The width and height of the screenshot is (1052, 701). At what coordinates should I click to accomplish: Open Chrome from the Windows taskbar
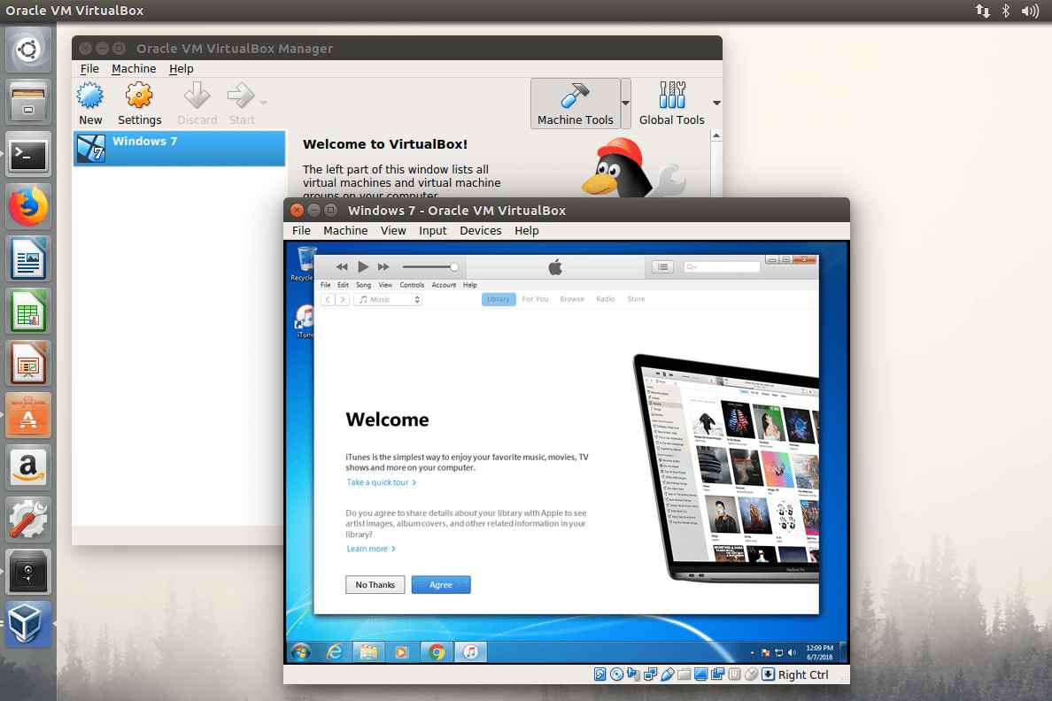(x=437, y=652)
